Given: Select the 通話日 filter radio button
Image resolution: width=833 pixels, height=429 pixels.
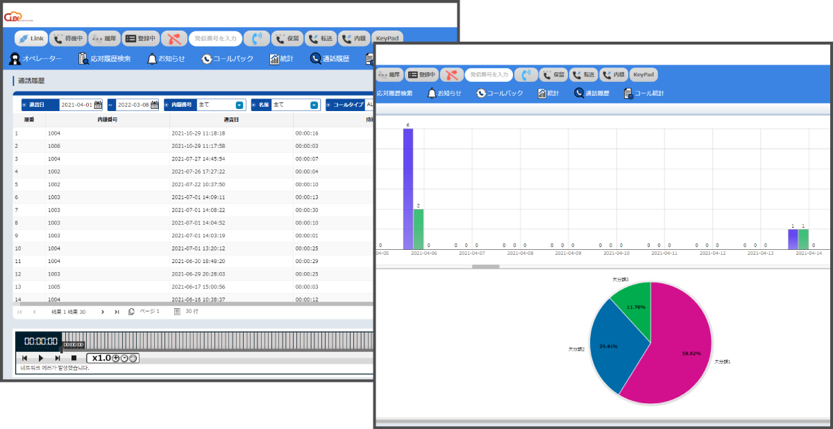Looking at the screenshot, I should 24,106.
